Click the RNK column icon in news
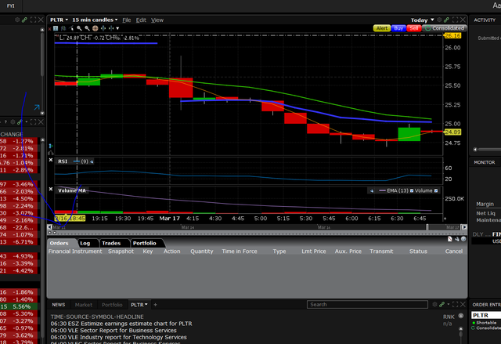 point(461,317)
